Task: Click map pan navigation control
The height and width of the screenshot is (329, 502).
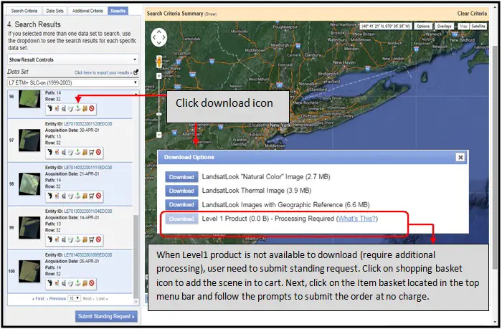Action: click(158, 37)
